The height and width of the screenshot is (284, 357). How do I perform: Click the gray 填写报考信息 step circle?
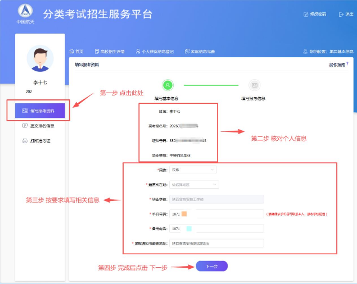point(254,85)
